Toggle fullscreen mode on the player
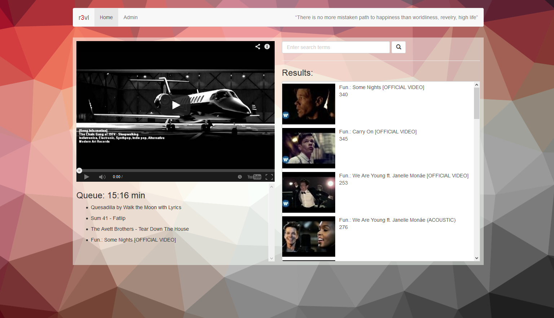This screenshot has height=318, width=554. point(269,177)
